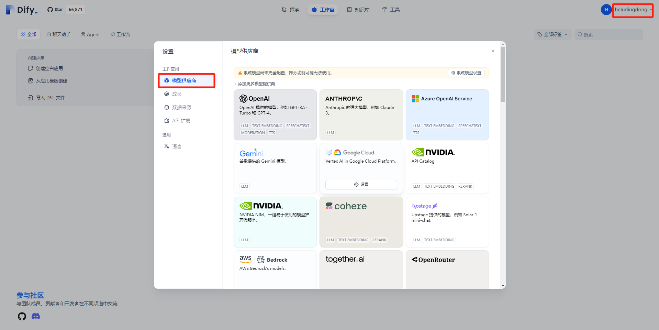Viewport: 659px width, 330px height.
Task: Filter apps by Agent
Action: point(90,34)
